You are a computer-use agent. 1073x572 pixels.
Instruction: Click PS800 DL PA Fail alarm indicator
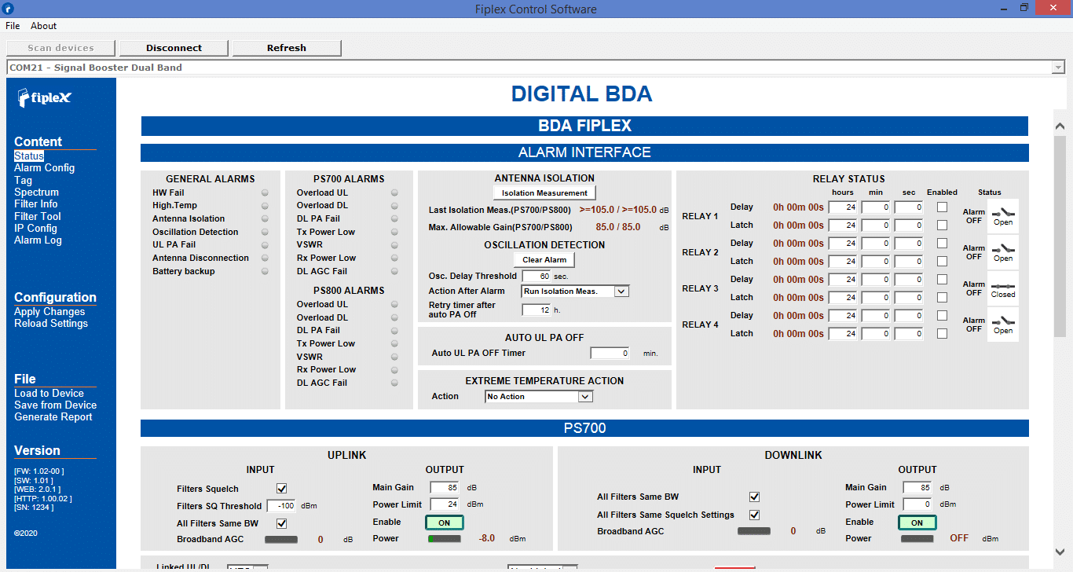[x=394, y=331]
